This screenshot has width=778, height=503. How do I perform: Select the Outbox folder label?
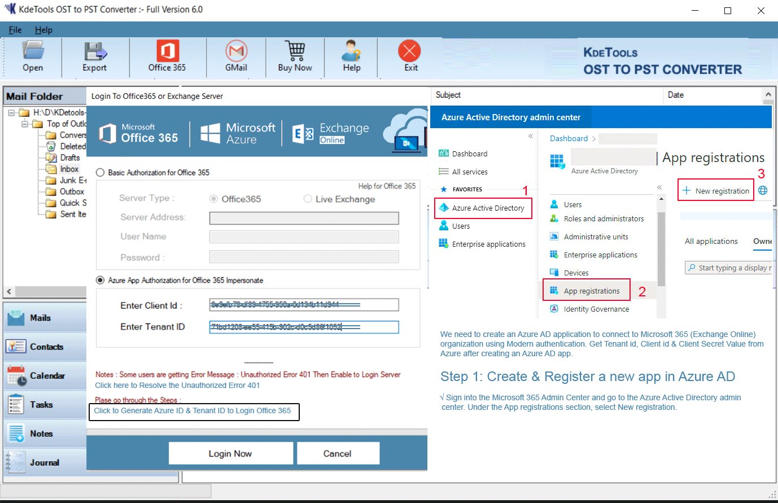72,191
